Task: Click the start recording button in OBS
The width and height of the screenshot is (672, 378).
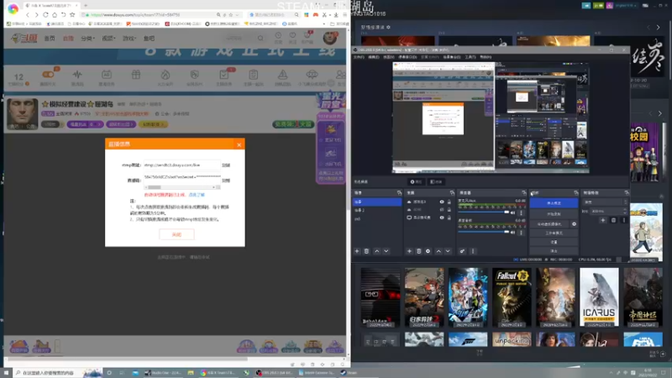Action: tap(554, 214)
